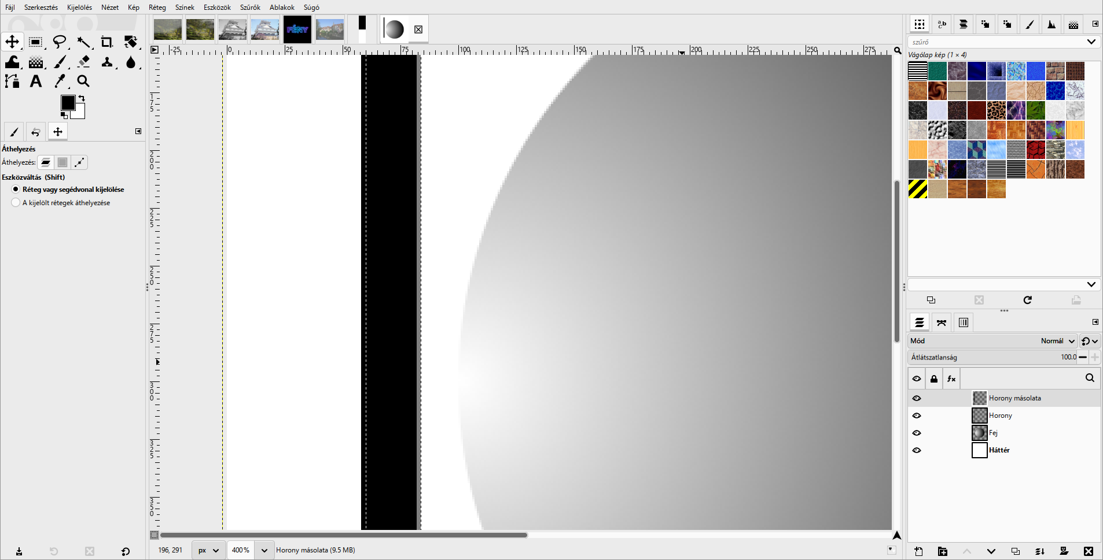Viewport: 1103px width, 560px height.
Task: Open the layer Mód Normál dropdown
Action: point(992,341)
